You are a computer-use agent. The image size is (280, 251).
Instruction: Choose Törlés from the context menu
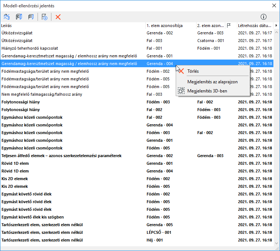click(193, 71)
